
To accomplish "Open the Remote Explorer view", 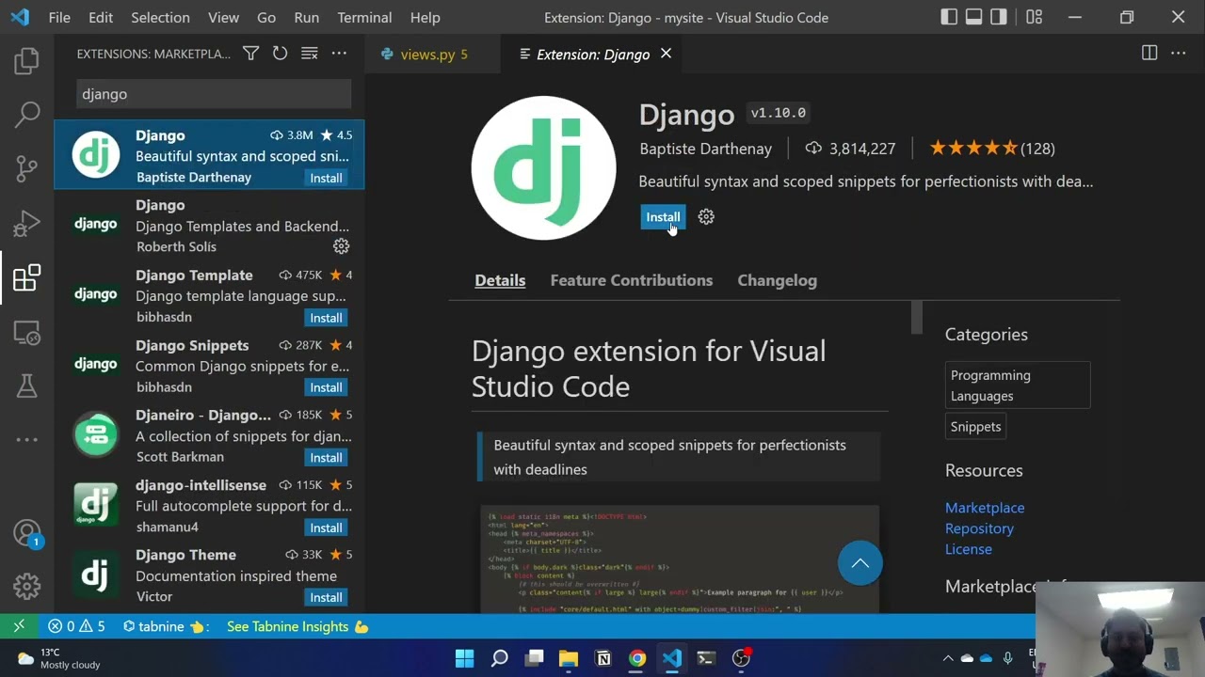I will [x=26, y=332].
